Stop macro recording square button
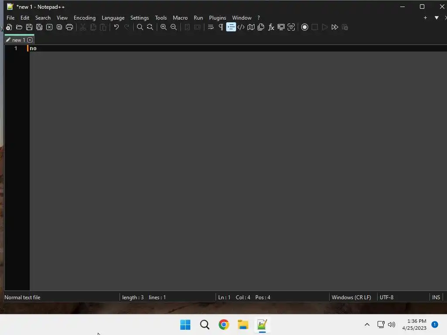Screen dimensions: 447x335 click(315, 27)
